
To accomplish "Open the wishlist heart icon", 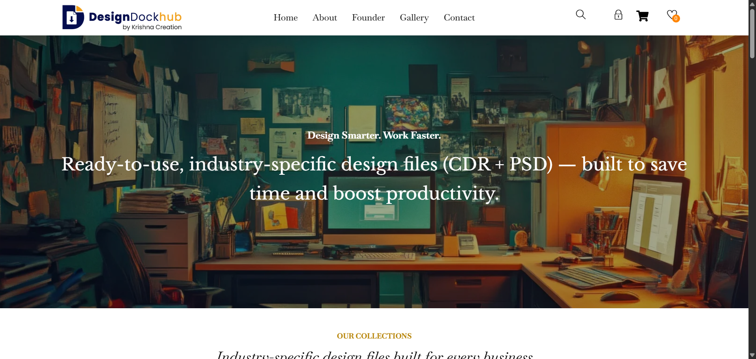I will (x=671, y=15).
